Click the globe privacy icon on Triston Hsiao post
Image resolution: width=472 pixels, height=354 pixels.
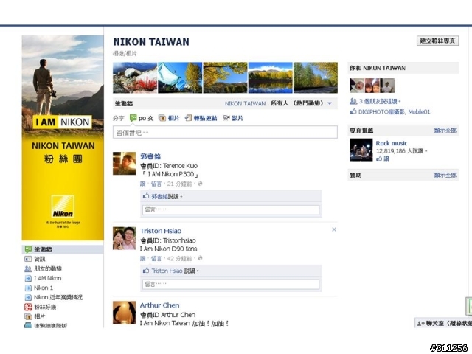(200, 258)
